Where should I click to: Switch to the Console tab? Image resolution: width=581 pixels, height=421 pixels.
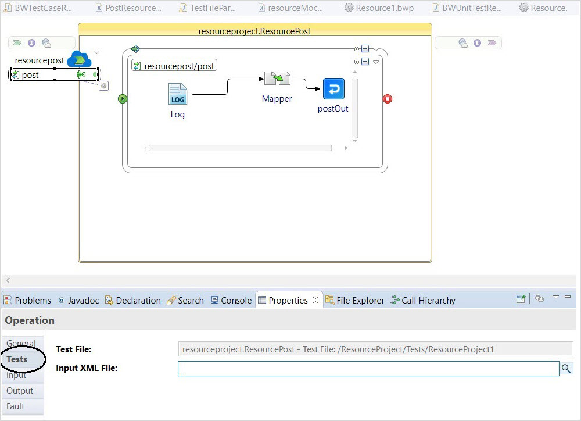231,300
